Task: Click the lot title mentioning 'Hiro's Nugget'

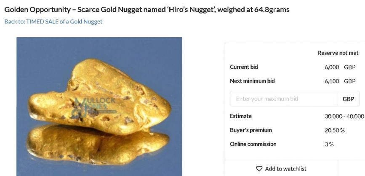Action: (x=147, y=10)
